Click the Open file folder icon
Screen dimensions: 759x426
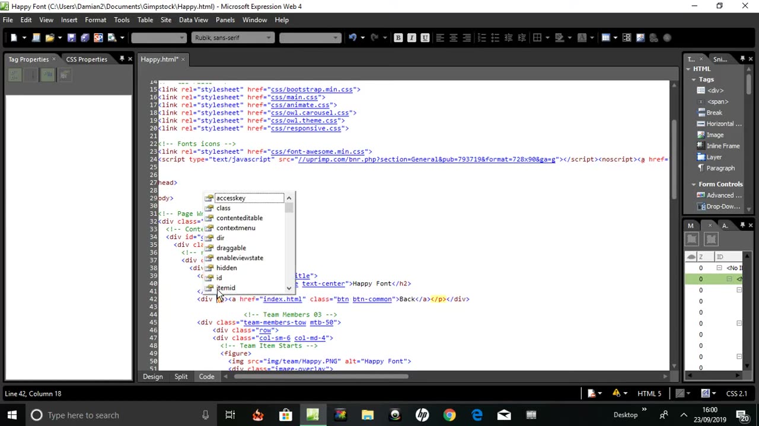tap(50, 38)
